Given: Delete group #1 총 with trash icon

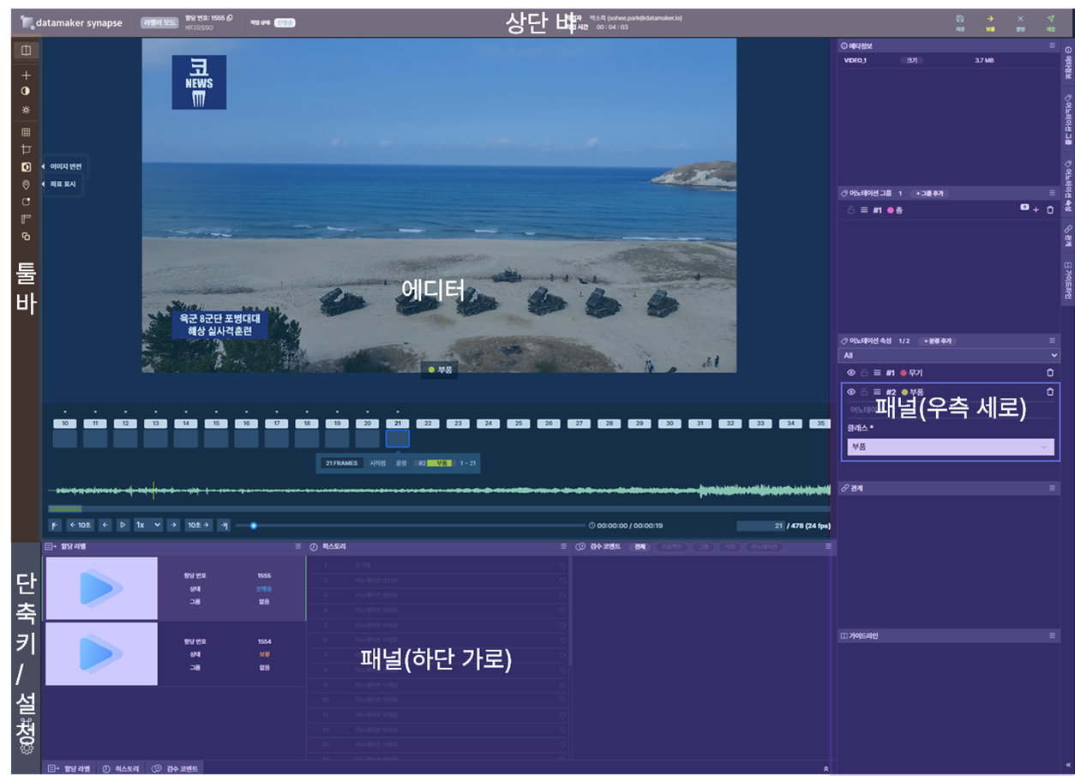Looking at the screenshot, I should point(1050,210).
